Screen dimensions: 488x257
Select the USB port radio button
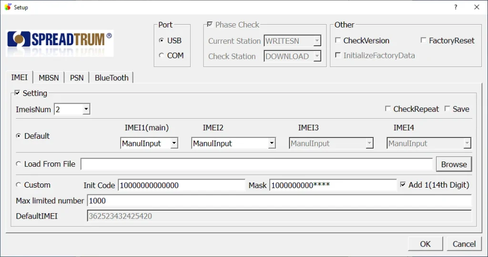(162, 41)
